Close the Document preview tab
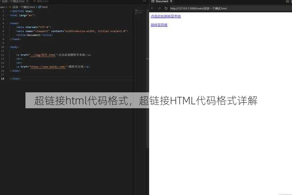The image size is (292, 195). (171, 1)
